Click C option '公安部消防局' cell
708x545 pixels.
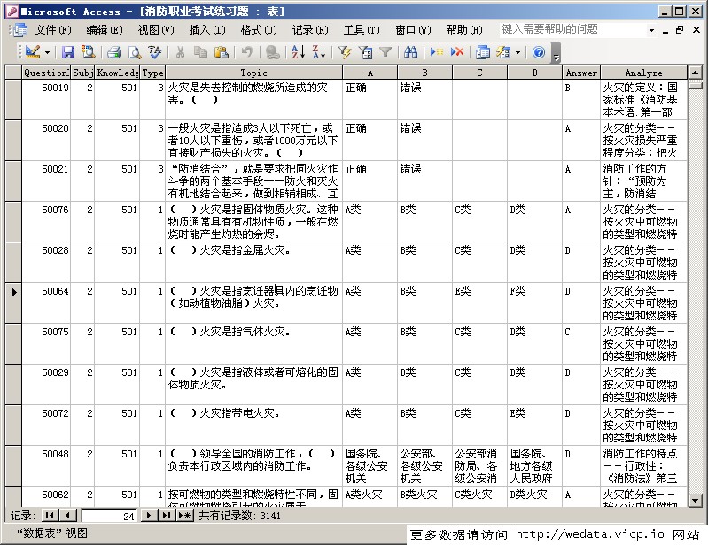pyautogui.click(x=479, y=465)
